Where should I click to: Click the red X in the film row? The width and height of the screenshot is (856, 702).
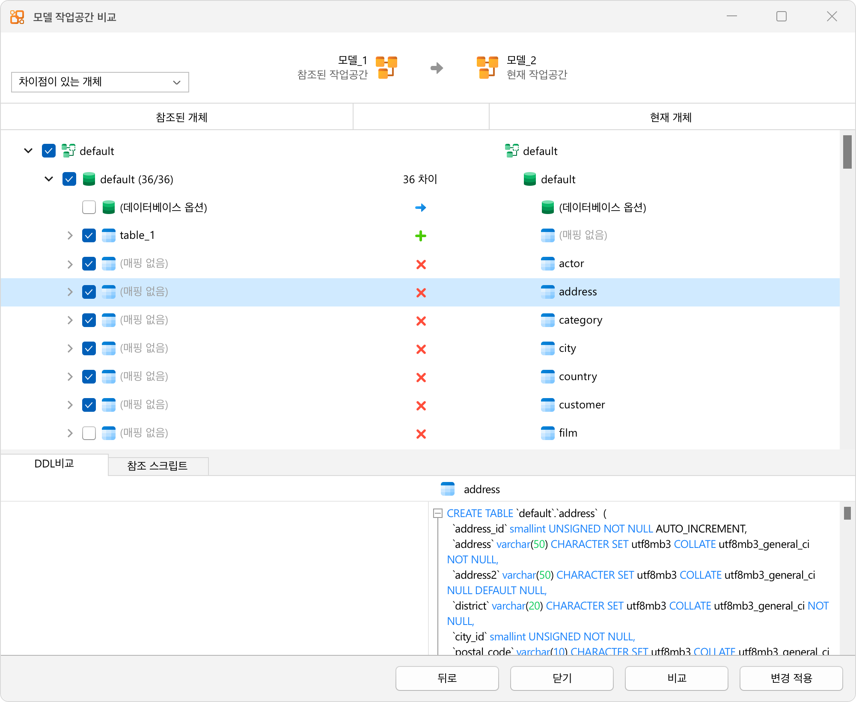[x=421, y=434]
